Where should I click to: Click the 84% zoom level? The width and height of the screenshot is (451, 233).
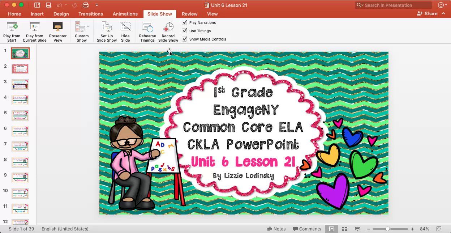point(424,229)
